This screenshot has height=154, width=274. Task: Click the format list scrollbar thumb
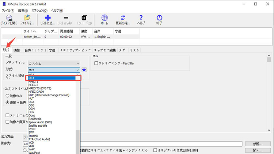tap(77, 142)
